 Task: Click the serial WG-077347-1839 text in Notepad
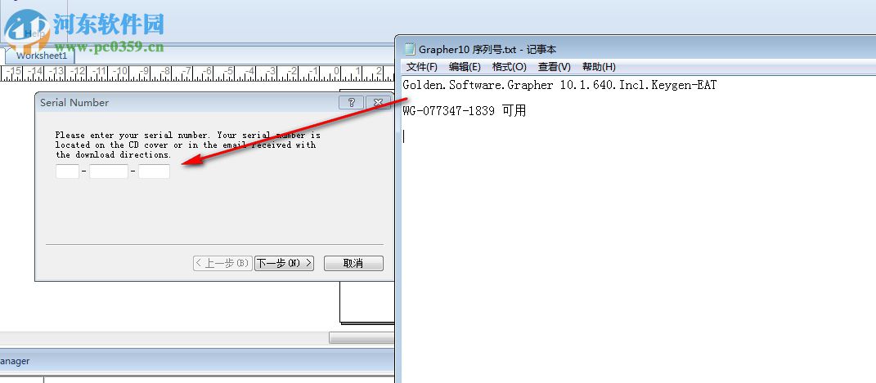tap(449, 111)
